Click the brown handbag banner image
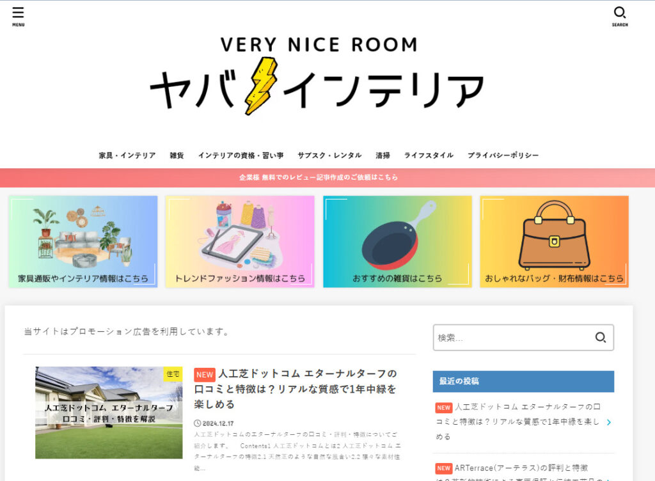The image size is (655, 481). click(x=555, y=242)
